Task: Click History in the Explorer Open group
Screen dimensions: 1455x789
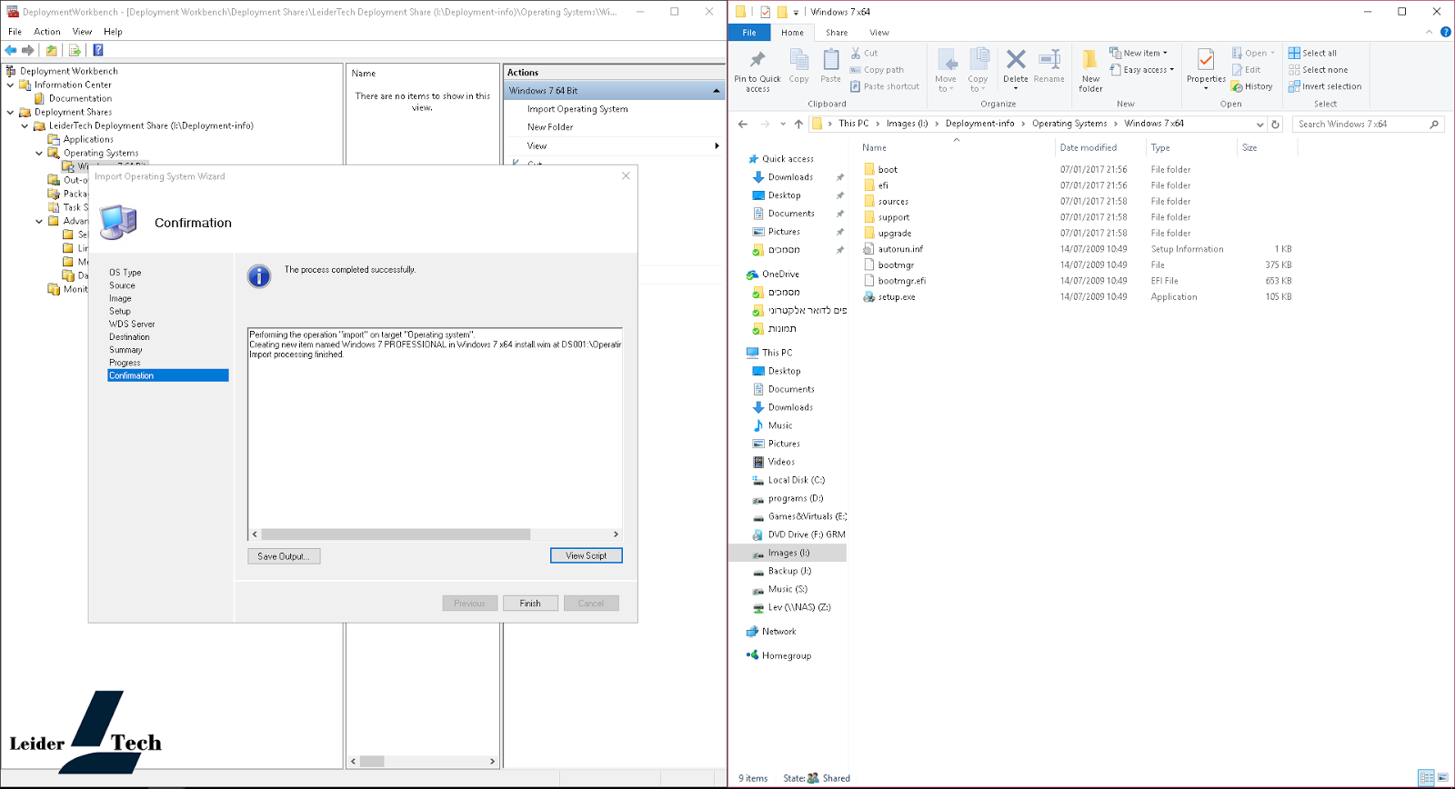Action: [x=1252, y=86]
